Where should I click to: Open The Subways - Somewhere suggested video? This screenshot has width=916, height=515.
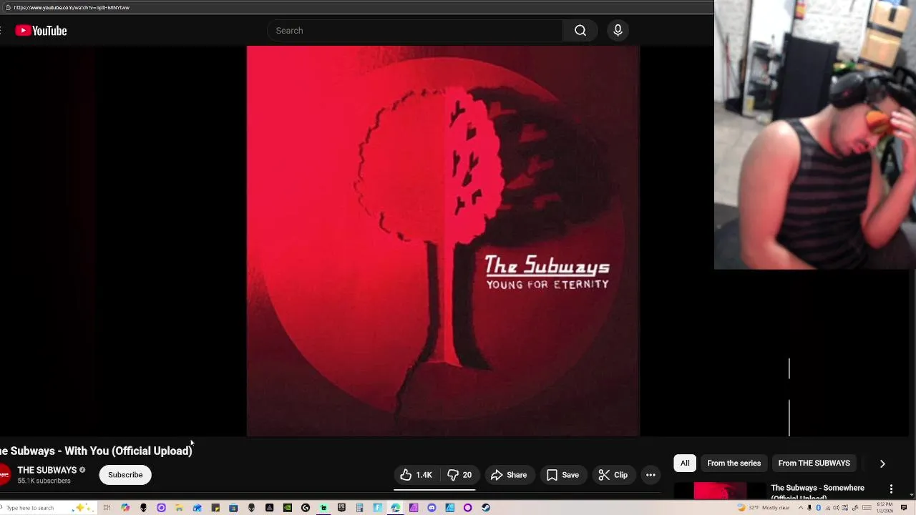[x=817, y=492]
